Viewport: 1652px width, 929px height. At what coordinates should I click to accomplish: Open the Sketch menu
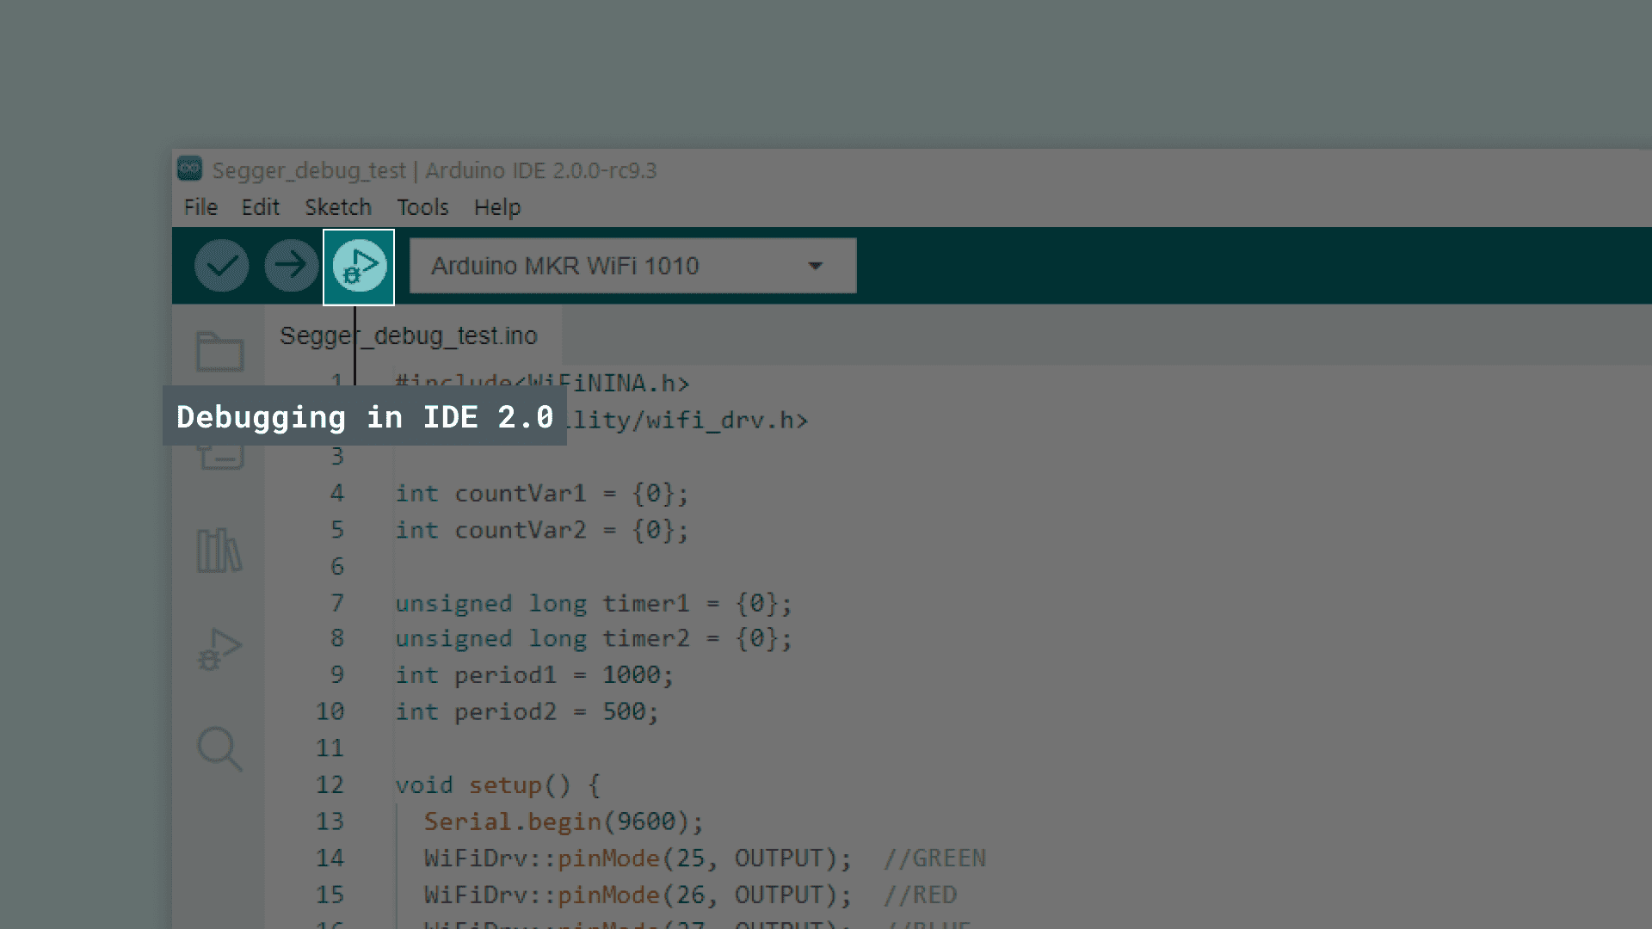coord(337,207)
